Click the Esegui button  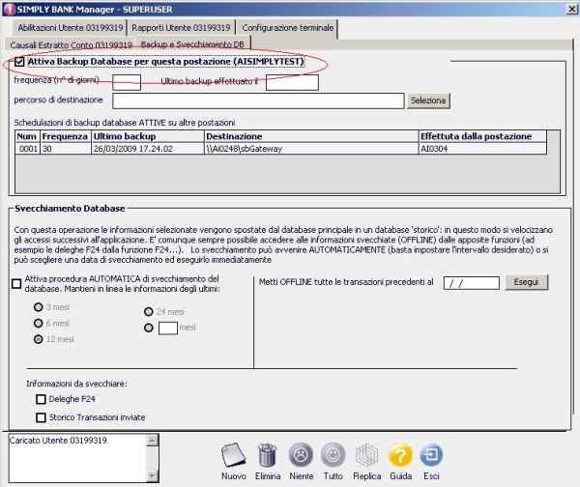(527, 282)
